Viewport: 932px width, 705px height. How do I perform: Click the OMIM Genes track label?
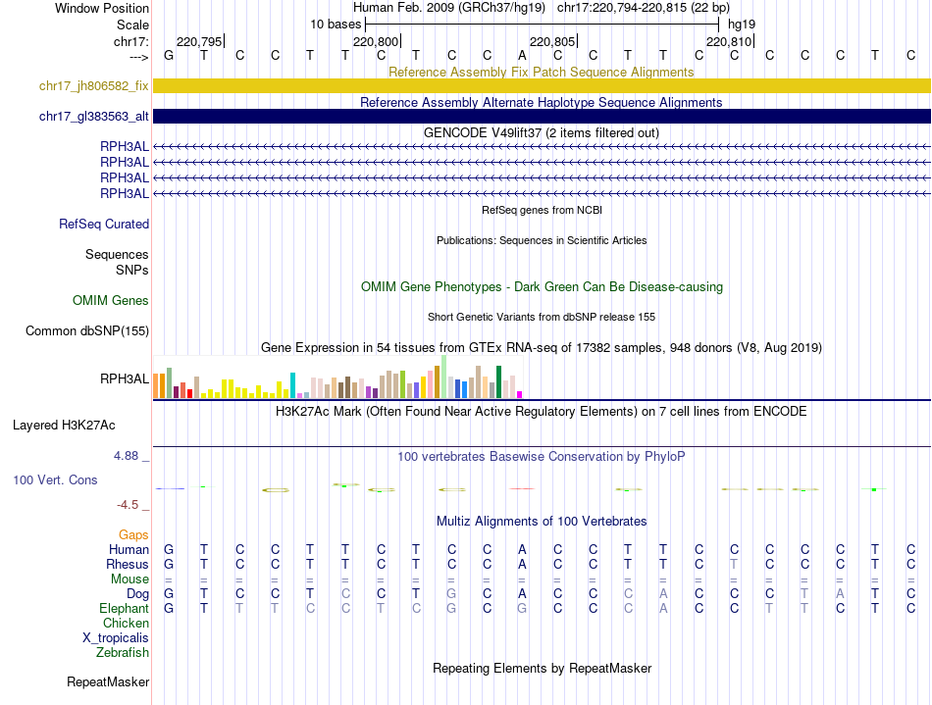point(111,300)
